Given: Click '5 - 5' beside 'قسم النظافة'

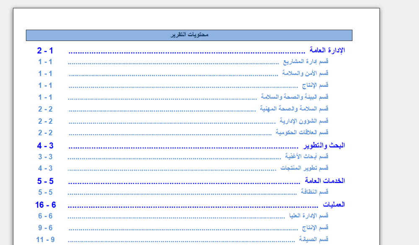Looking at the screenshot, I should [45, 192].
